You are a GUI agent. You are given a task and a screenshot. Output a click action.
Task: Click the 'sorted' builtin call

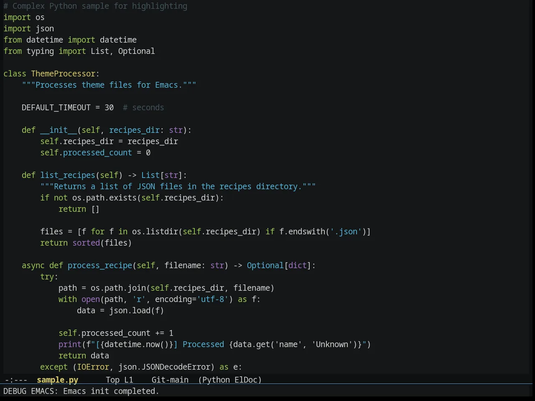(86, 243)
